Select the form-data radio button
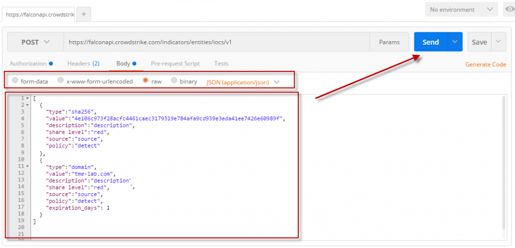 click(15, 81)
